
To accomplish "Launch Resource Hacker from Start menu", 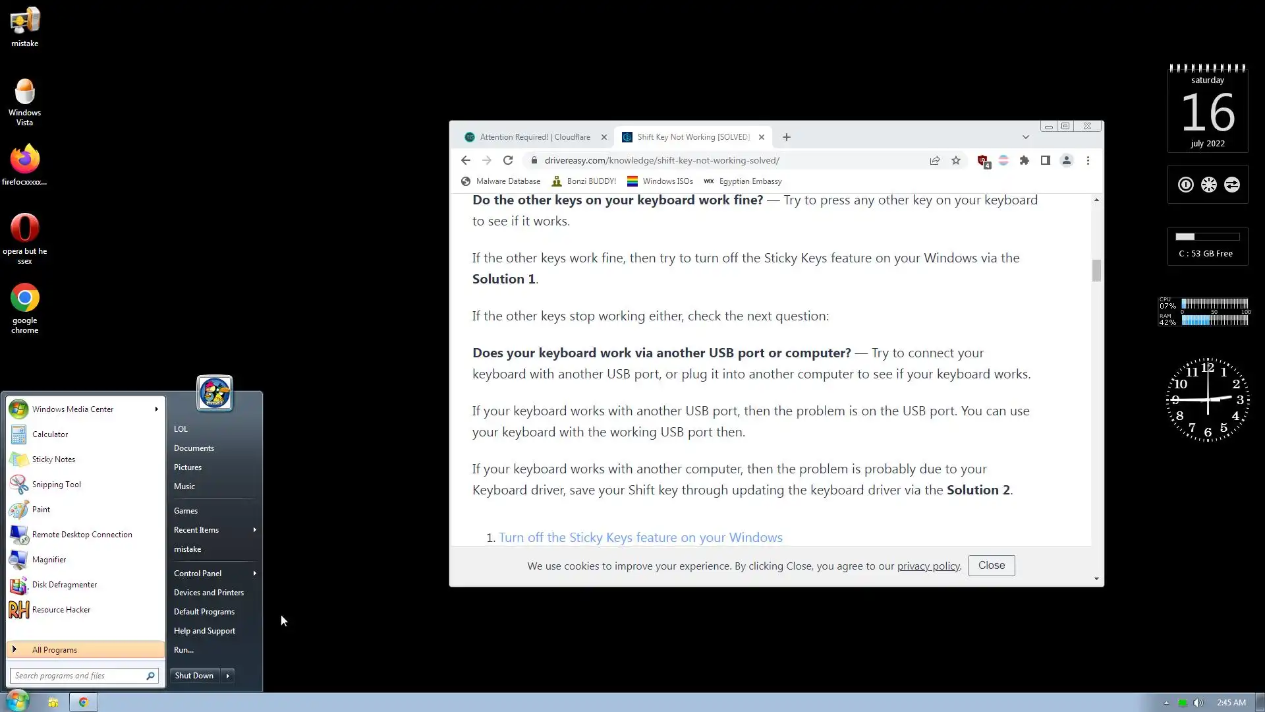I will point(61,610).
